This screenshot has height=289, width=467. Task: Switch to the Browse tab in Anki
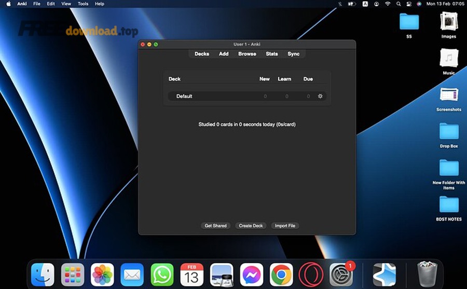click(247, 54)
